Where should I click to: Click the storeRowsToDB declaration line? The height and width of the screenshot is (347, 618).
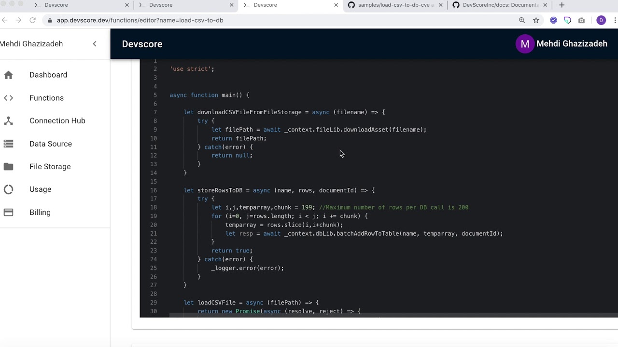[x=279, y=190]
